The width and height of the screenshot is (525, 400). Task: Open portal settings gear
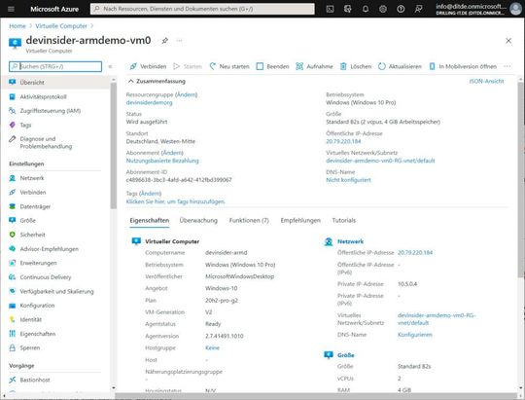coord(383,9)
